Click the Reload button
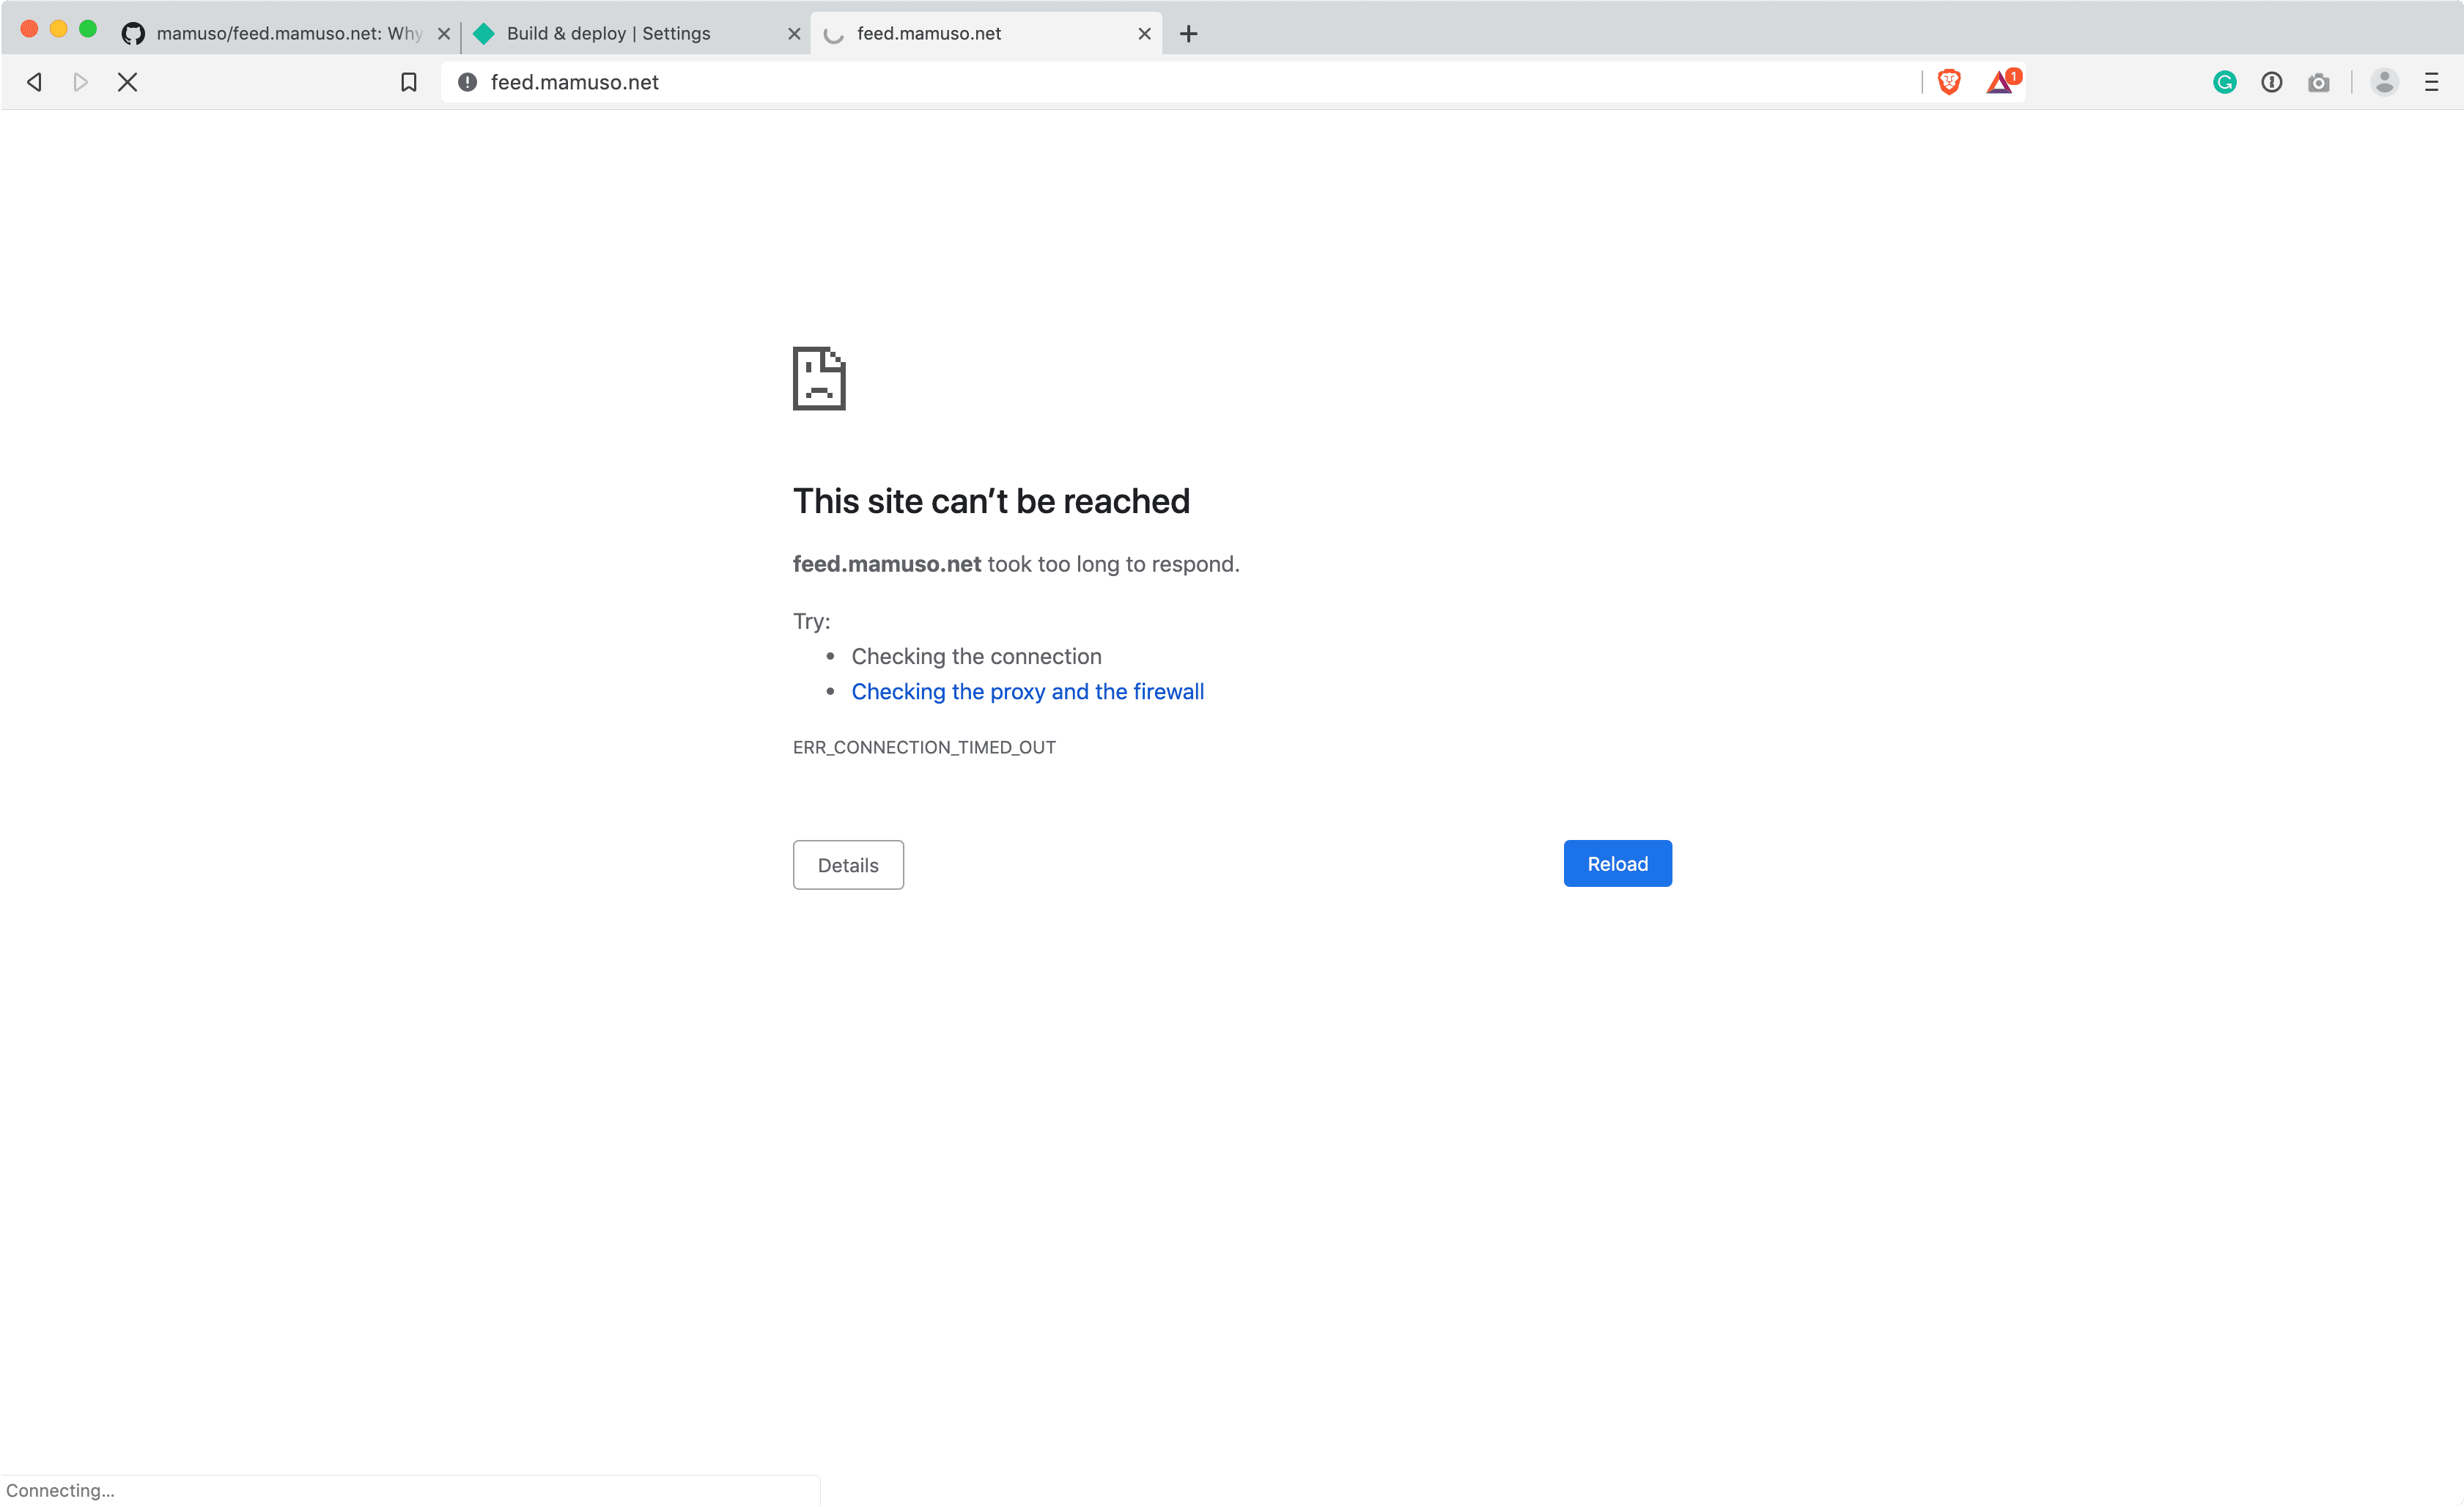This screenshot has height=1507, width=2464. pos(1617,863)
